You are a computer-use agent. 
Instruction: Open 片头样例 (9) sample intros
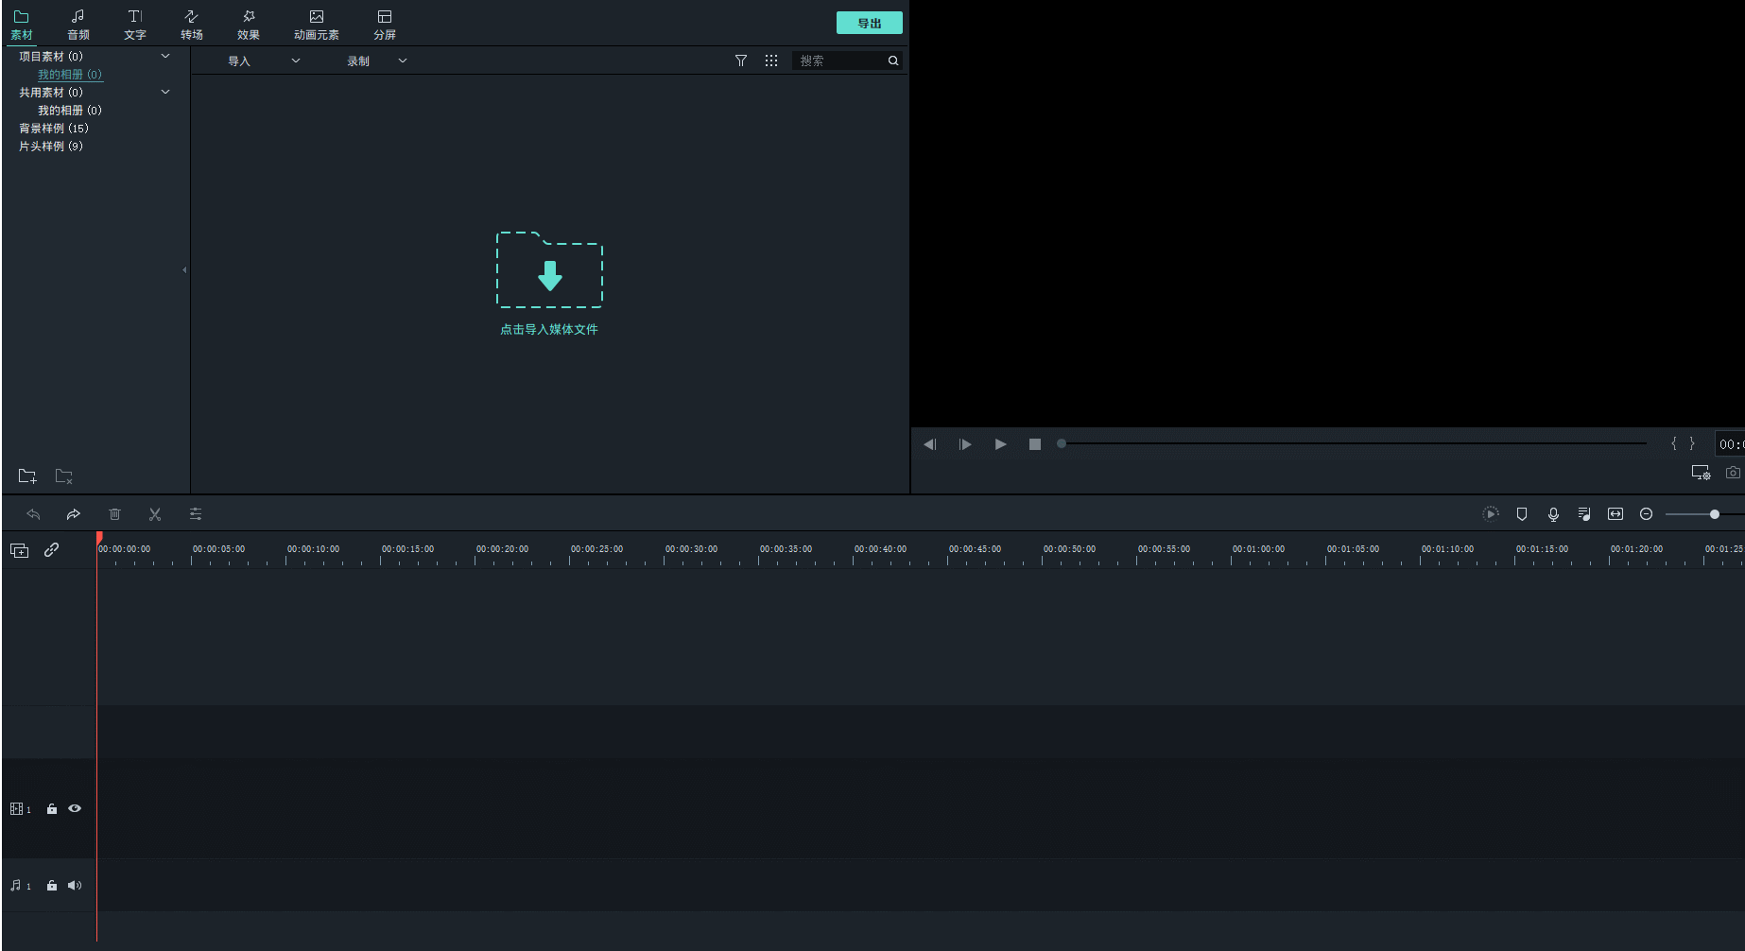(51, 147)
